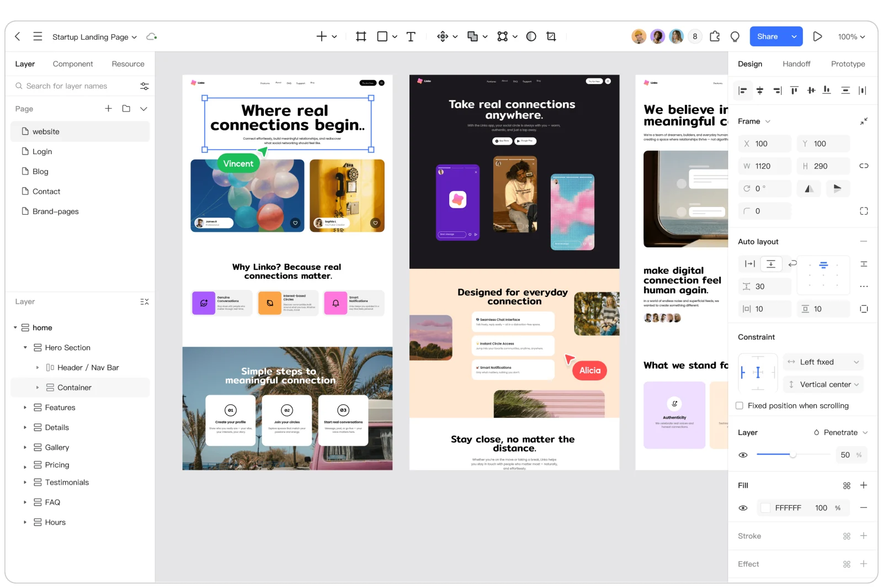This screenshot has height=588, width=883.
Task: Toggle auto layout wrap
Action: coord(792,264)
